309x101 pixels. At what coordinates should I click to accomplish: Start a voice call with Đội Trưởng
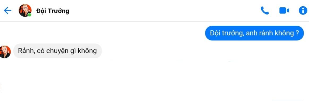pyautogui.click(x=265, y=11)
